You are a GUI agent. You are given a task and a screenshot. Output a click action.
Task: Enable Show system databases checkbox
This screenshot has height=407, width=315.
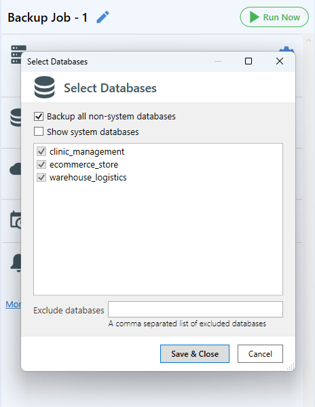click(39, 132)
